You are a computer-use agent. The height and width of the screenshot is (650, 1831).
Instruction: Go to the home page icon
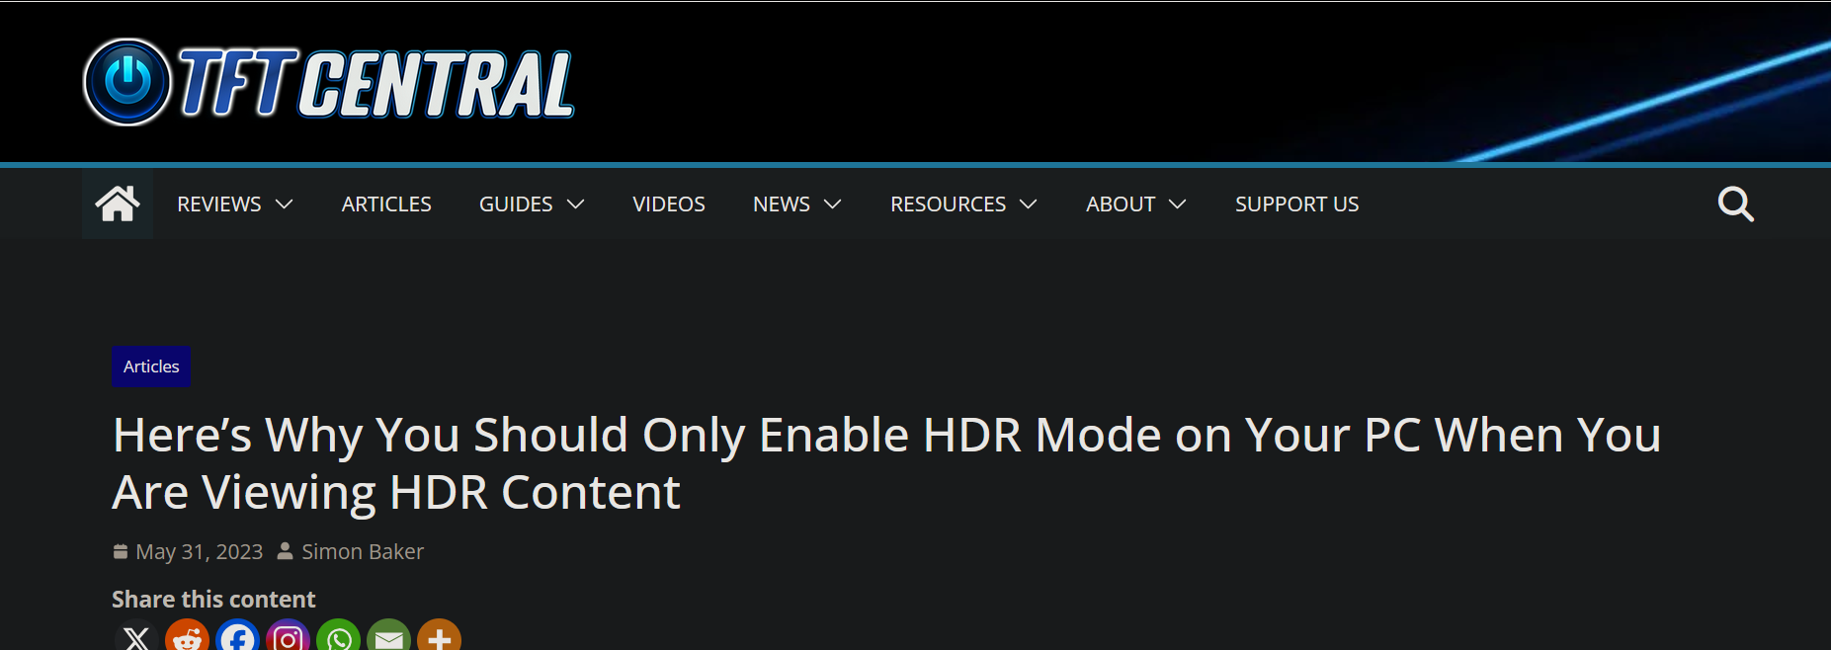click(118, 203)
